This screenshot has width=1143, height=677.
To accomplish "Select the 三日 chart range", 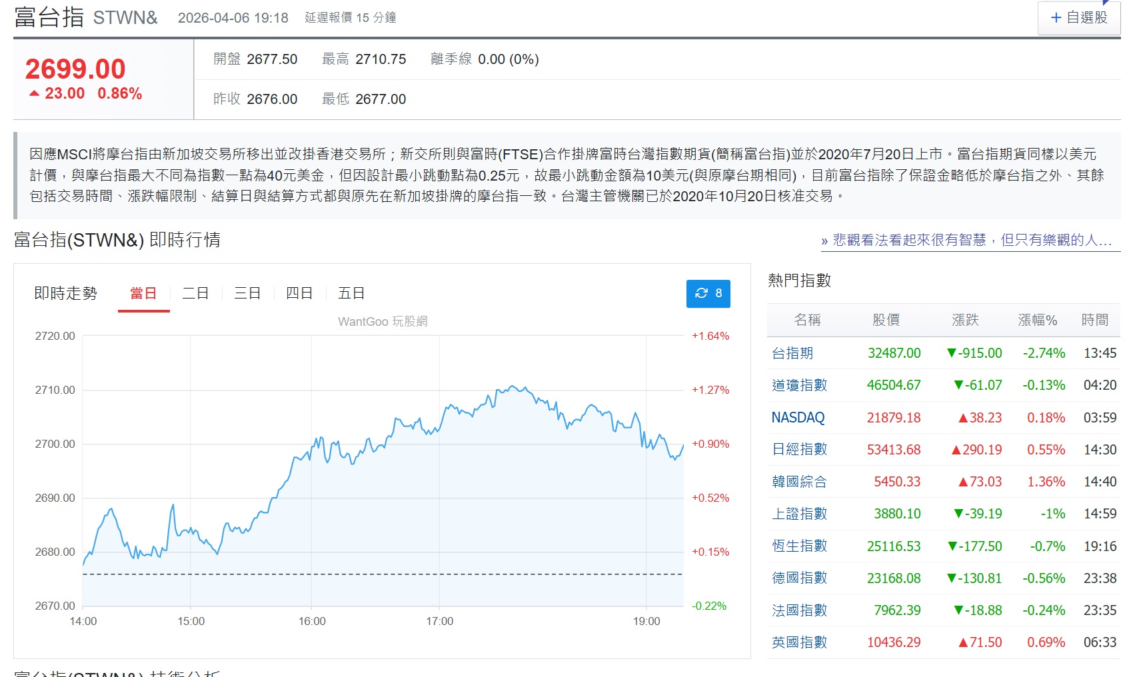I will point(247,294).
